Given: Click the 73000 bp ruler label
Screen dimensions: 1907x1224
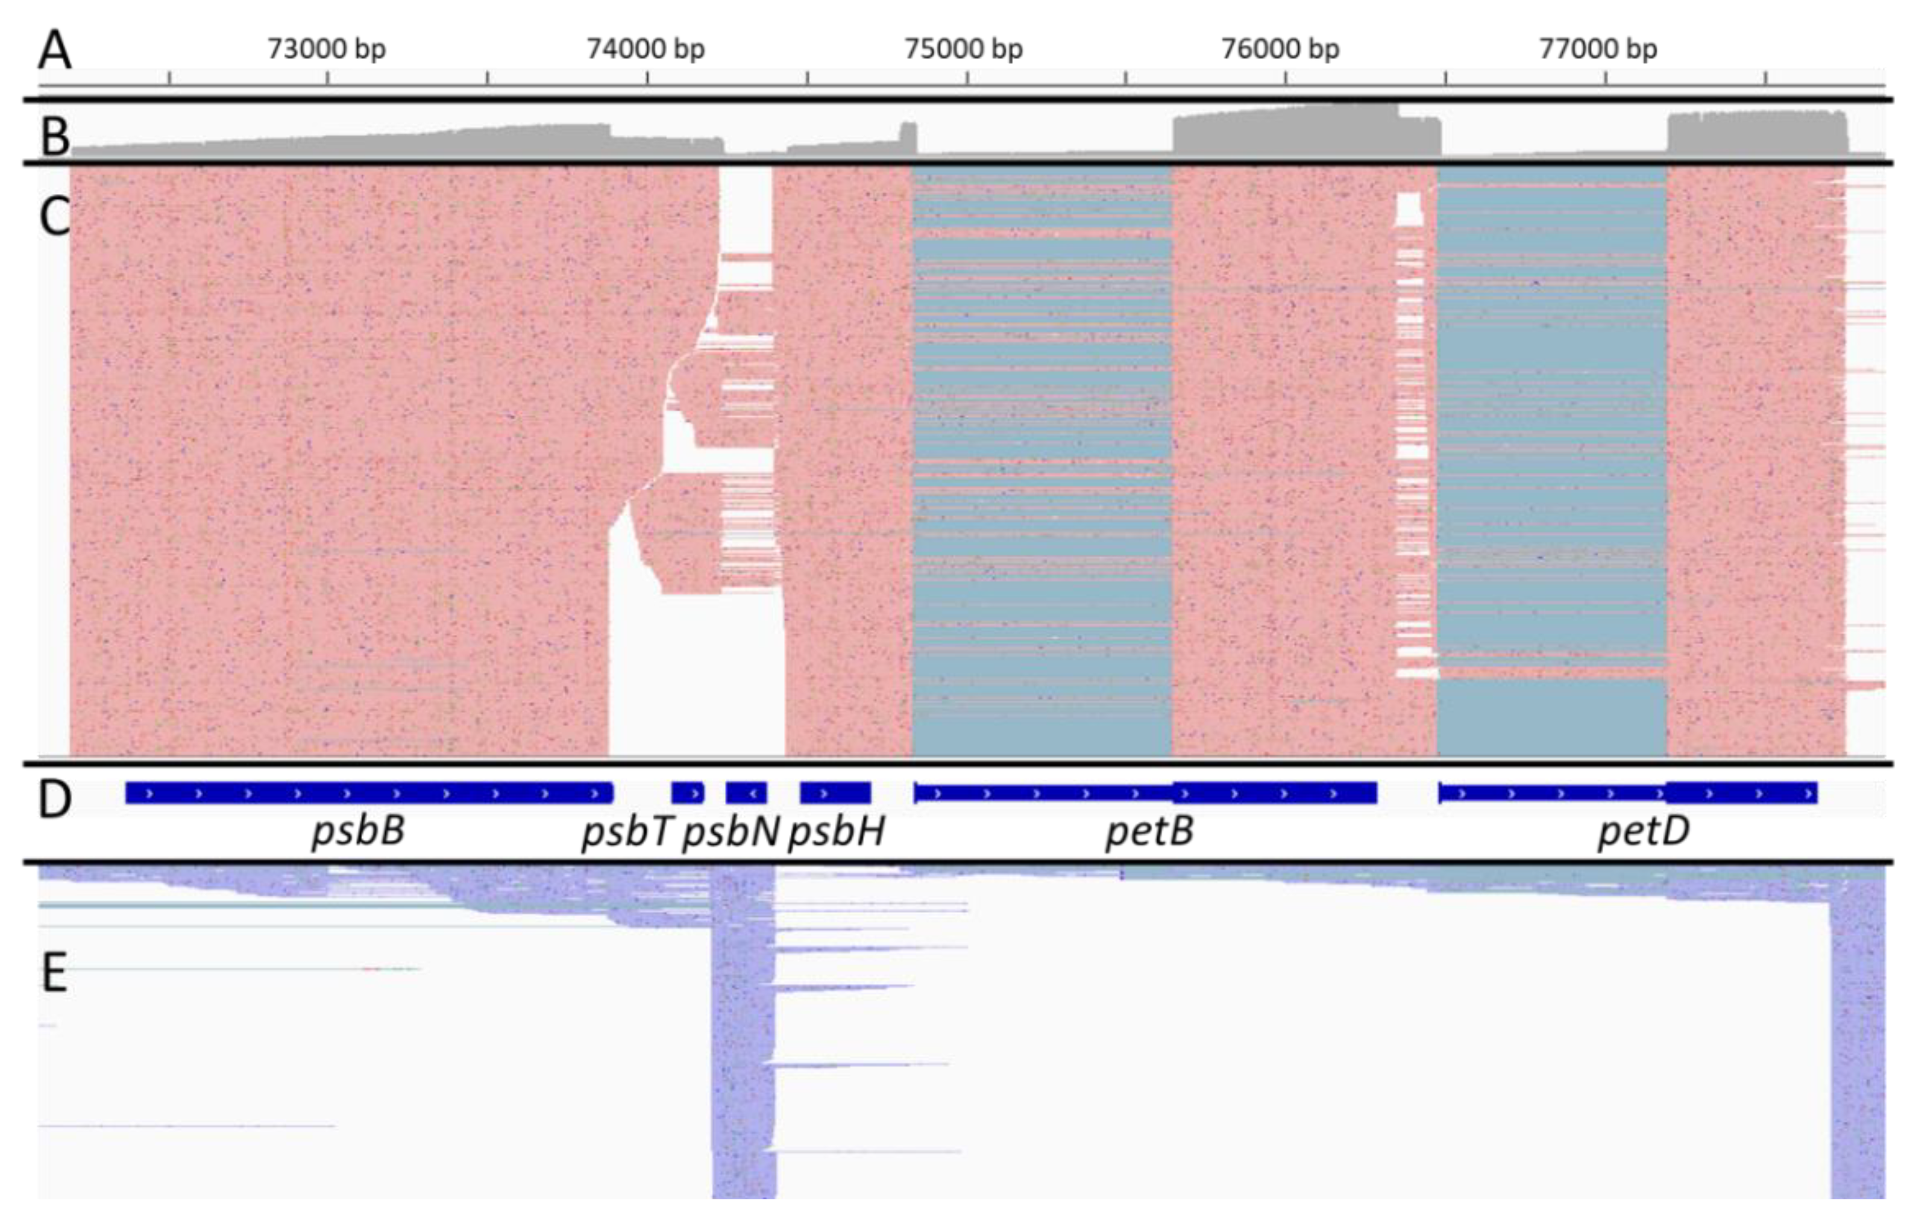Looking at the screenshot, I should tap(326, 49).
